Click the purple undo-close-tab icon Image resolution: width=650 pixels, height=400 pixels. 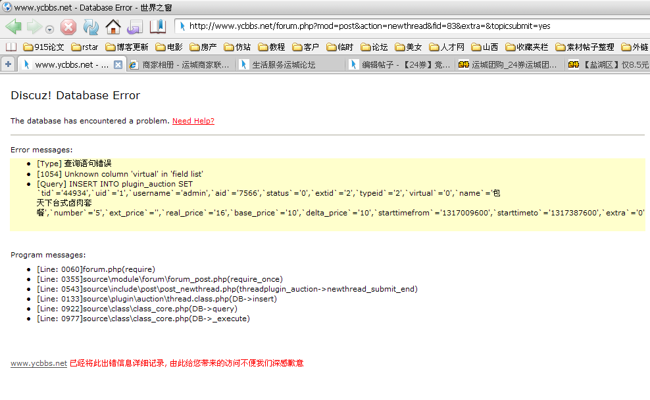coord(135,28)
